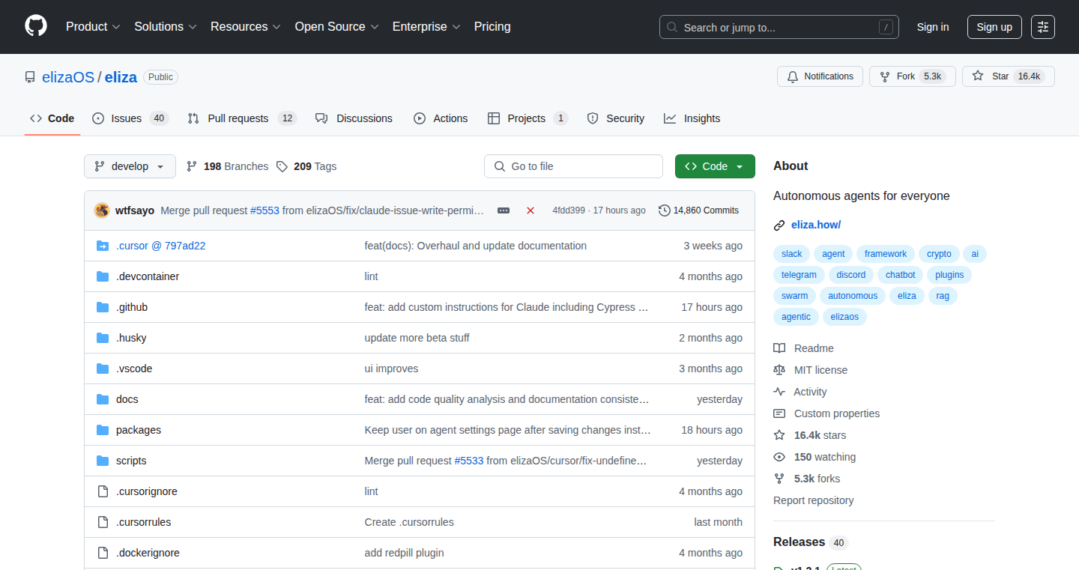This screenshot has height=570, width=1079.
Task: Open the scripts folder
Action: tap(131, 461)
